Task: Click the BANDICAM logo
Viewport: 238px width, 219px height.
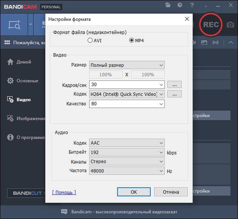Action: tap(20, 7)
